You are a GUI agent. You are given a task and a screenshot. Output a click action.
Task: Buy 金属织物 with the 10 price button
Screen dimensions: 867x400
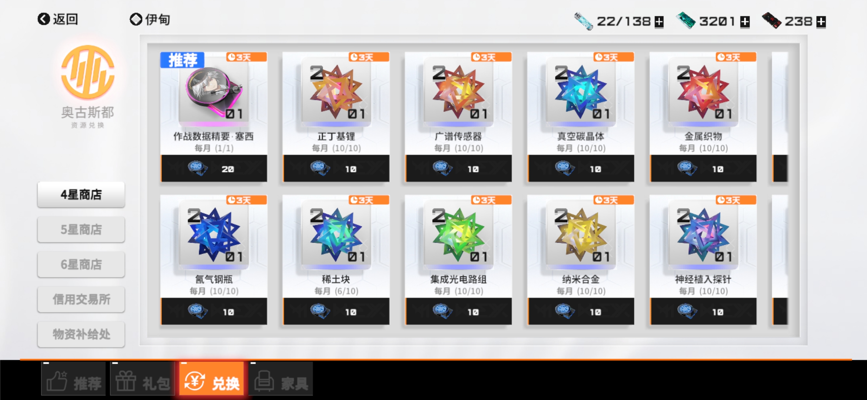click(703, 169)
